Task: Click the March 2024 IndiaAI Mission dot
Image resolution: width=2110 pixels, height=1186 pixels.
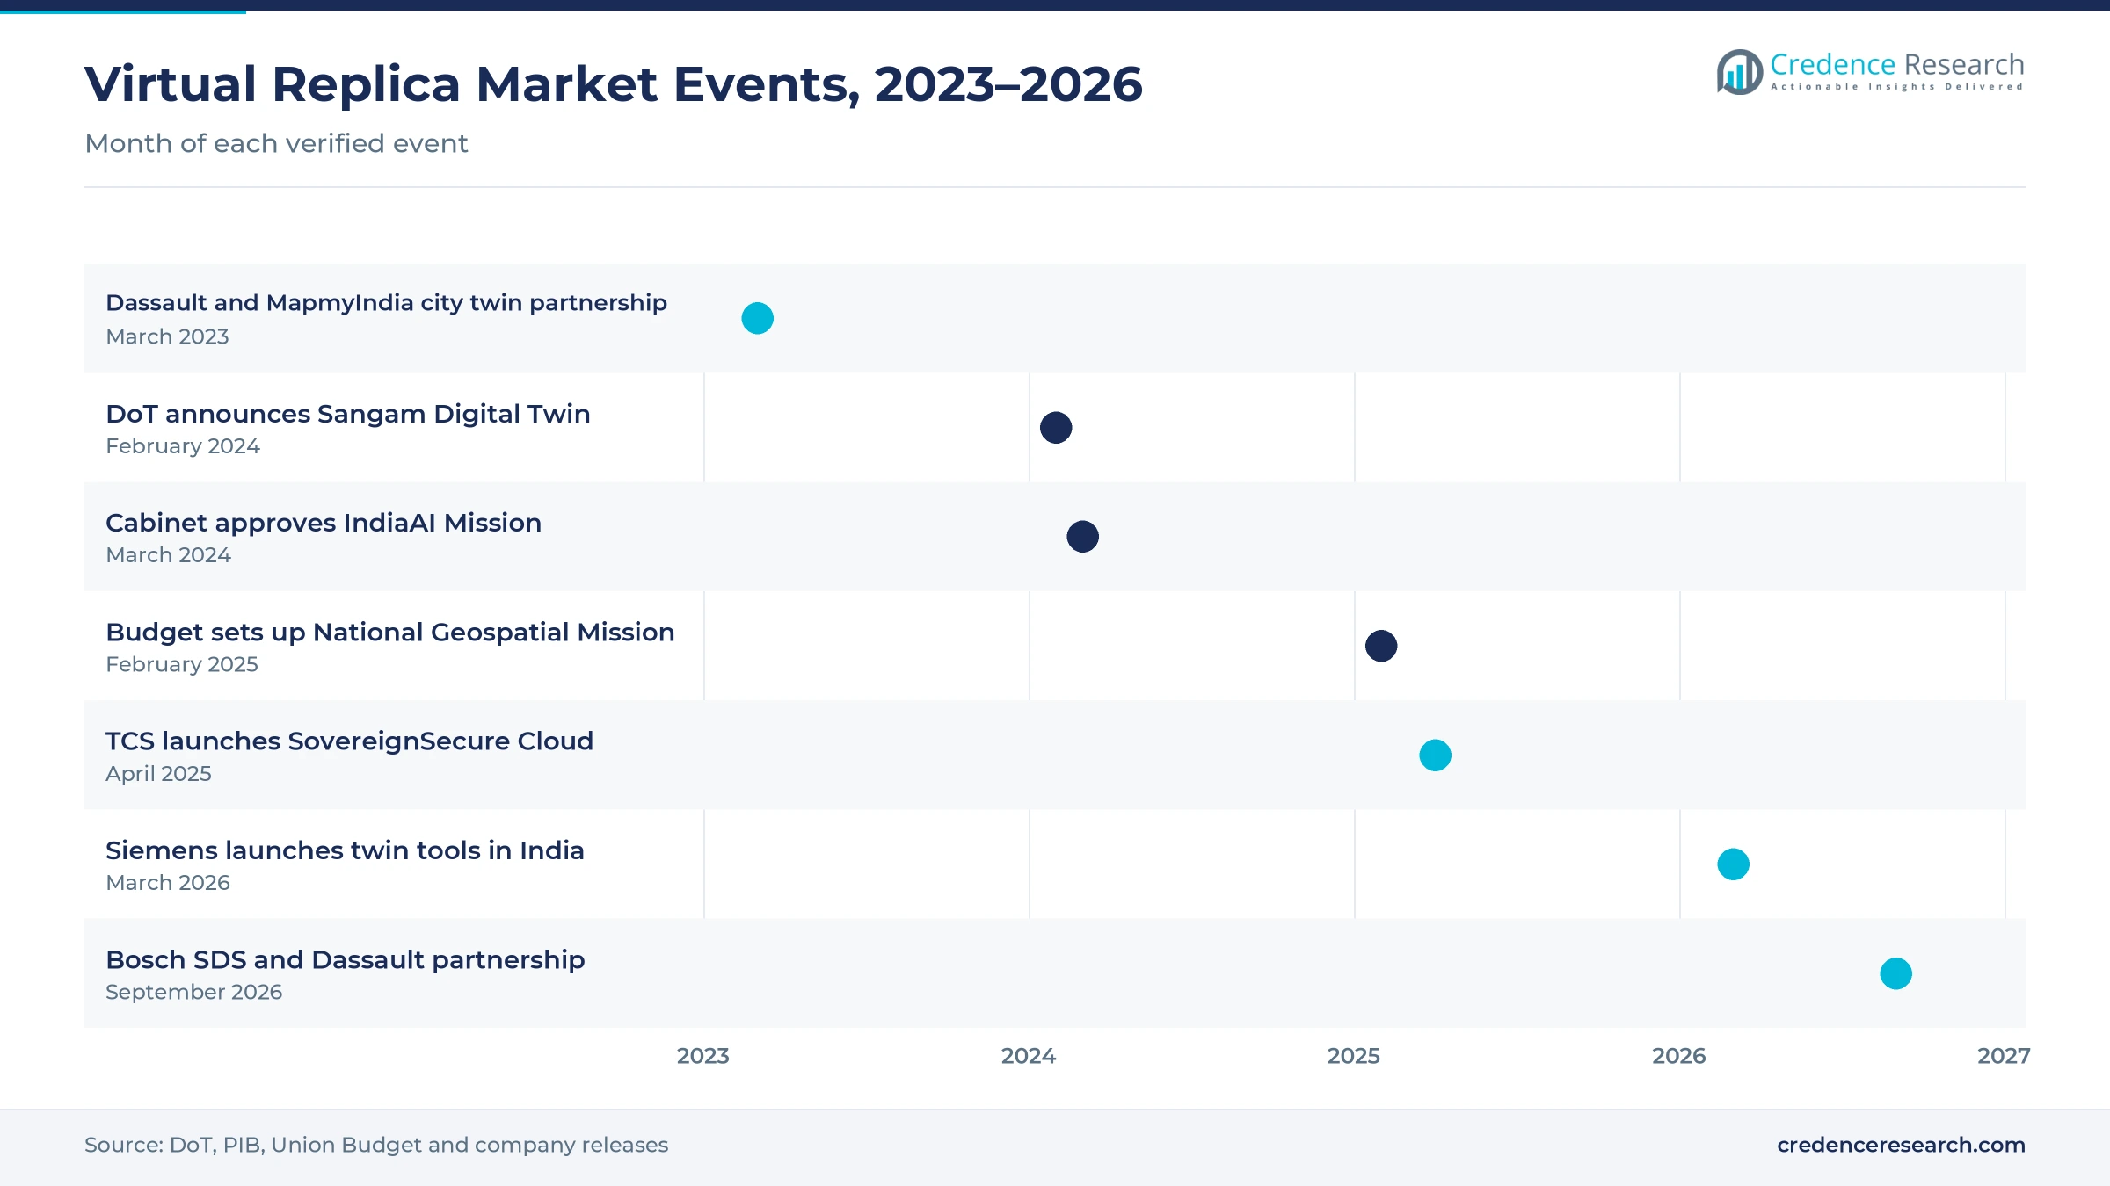Action: coord(1082,537)
